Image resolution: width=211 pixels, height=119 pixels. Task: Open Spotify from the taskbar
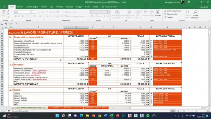coord(148,116)
